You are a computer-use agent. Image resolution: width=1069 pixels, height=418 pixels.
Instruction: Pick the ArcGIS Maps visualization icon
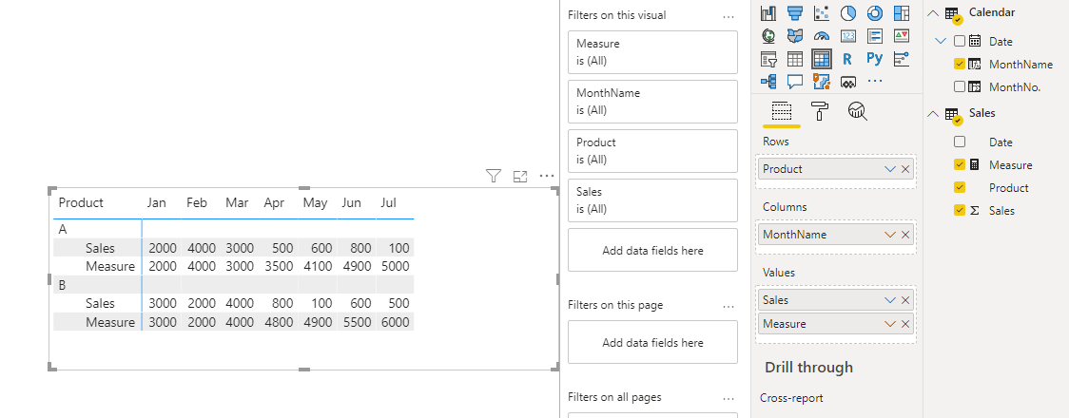pos(822,82)
